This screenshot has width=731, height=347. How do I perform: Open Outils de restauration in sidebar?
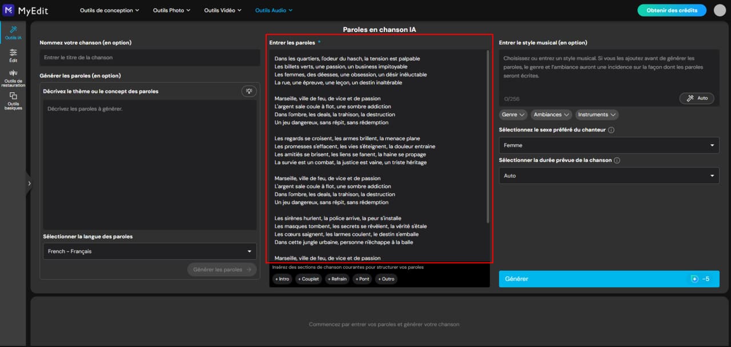tap(13, 78)
